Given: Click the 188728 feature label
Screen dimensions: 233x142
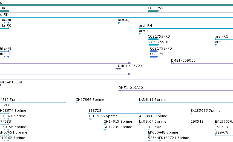Looking at the screenshot, I should 95,111.
